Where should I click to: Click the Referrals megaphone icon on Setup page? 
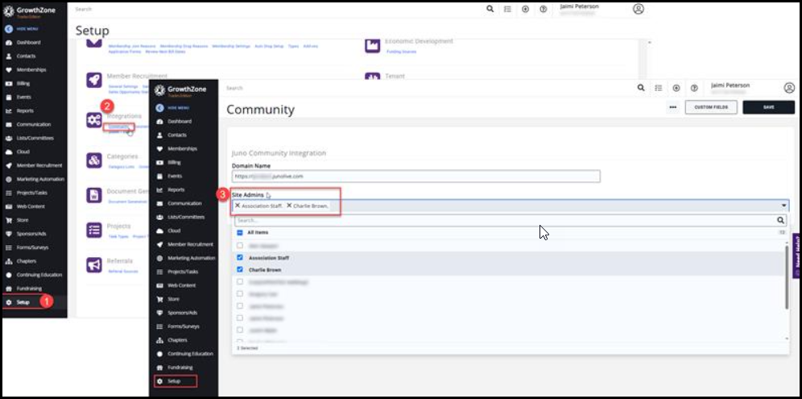[93, 264]
